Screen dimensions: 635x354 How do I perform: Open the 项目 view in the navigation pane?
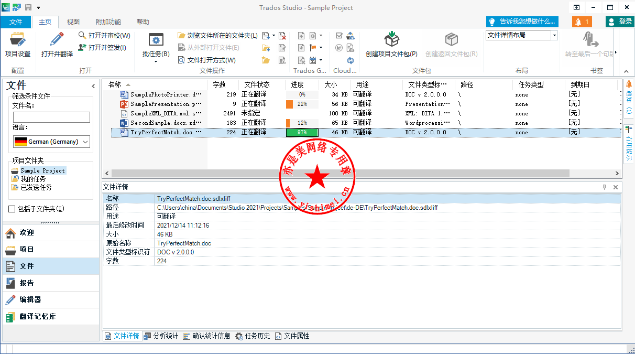pyautogui.click(x=50, y=250)
